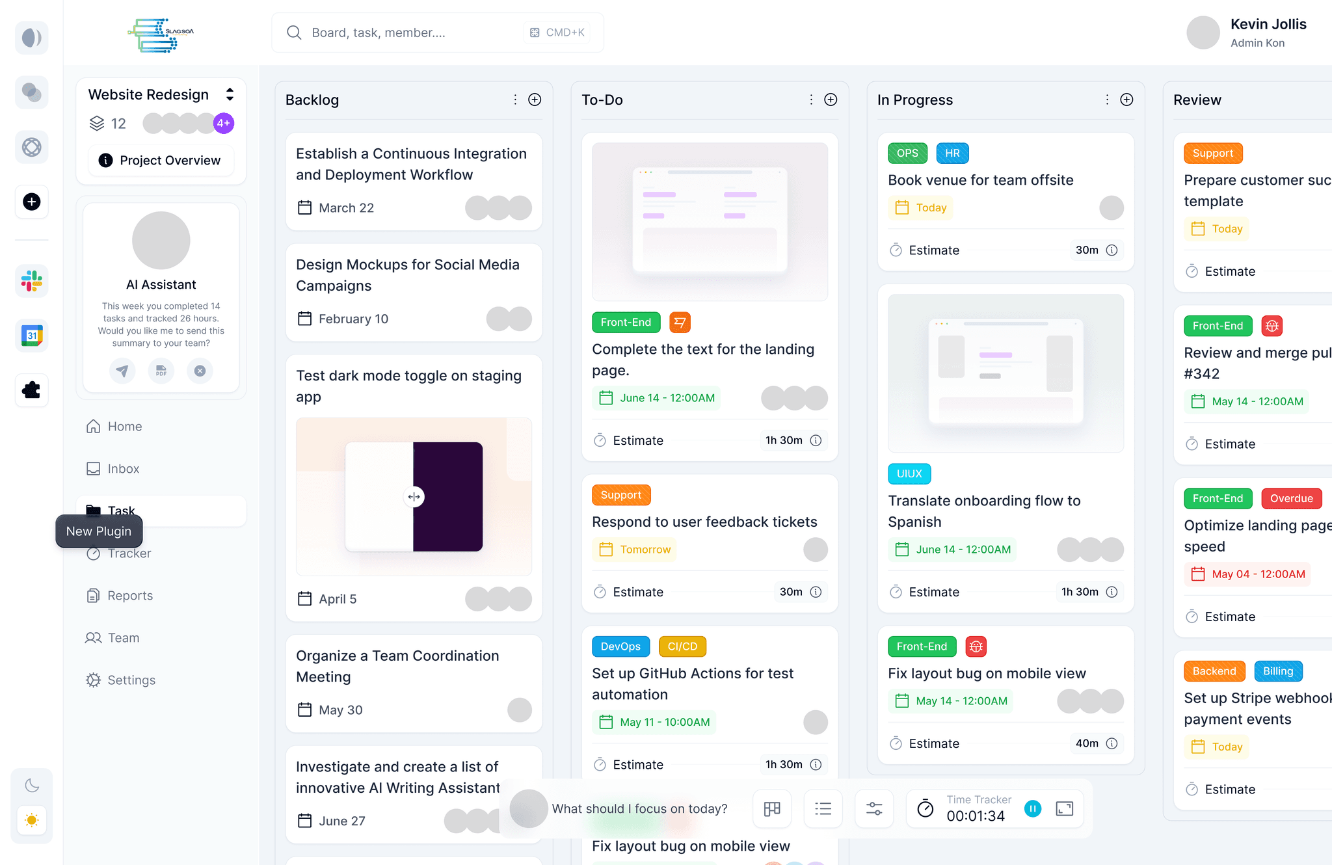The height and width of the screenshot is (865, 1332).
Task: Switch to the list view icon
Action: tap(823, 808)
